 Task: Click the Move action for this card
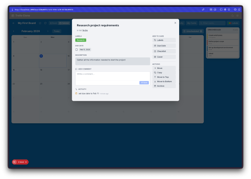click(x=164, y=68)
